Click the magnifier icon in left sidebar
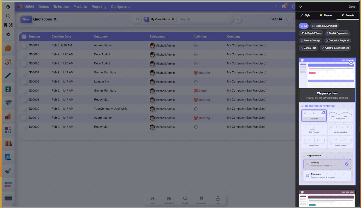 (8, 16)
